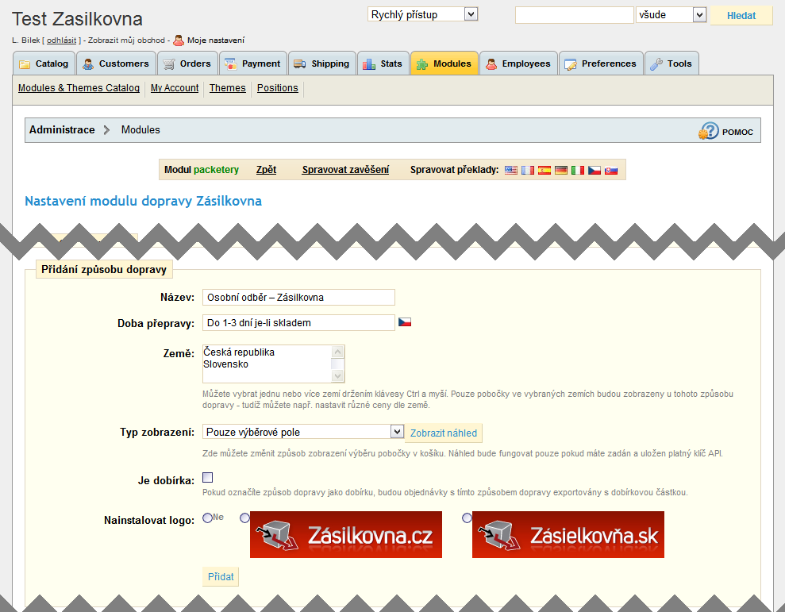785x612 pixels.
Task: Click the Orders tab shopping cart icon
Action: click(x=169, y=64)
